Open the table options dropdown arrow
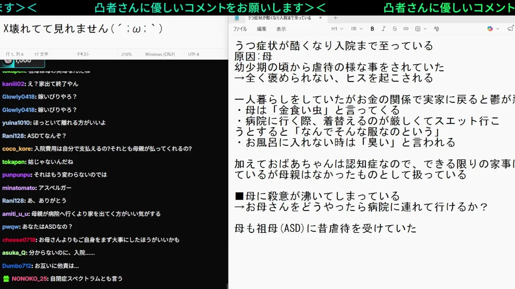 click(425, 29)
